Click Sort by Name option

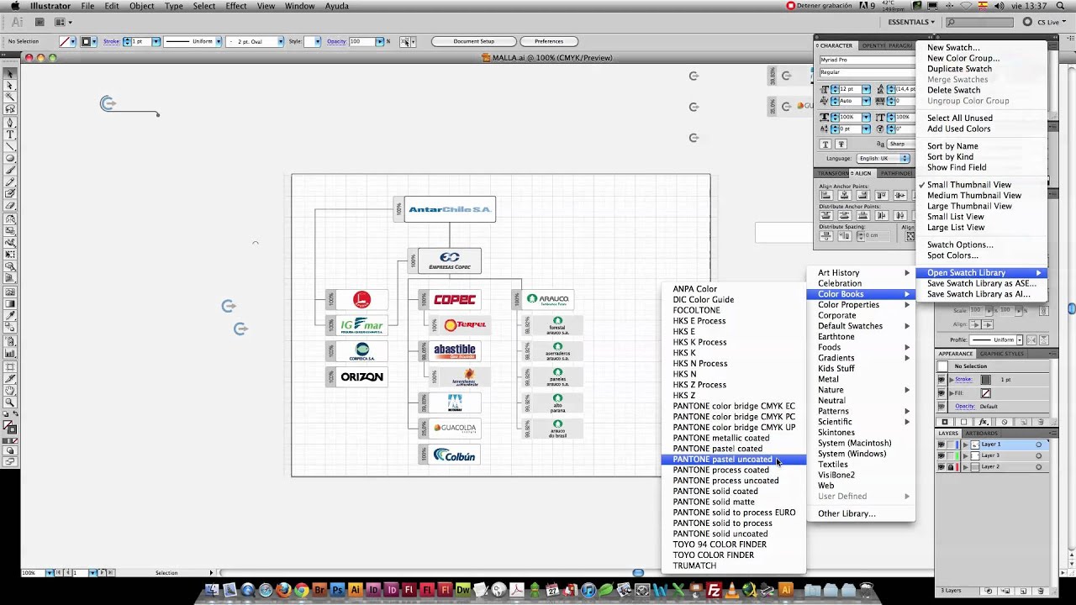pyautogui.click(x=952, y=146)
